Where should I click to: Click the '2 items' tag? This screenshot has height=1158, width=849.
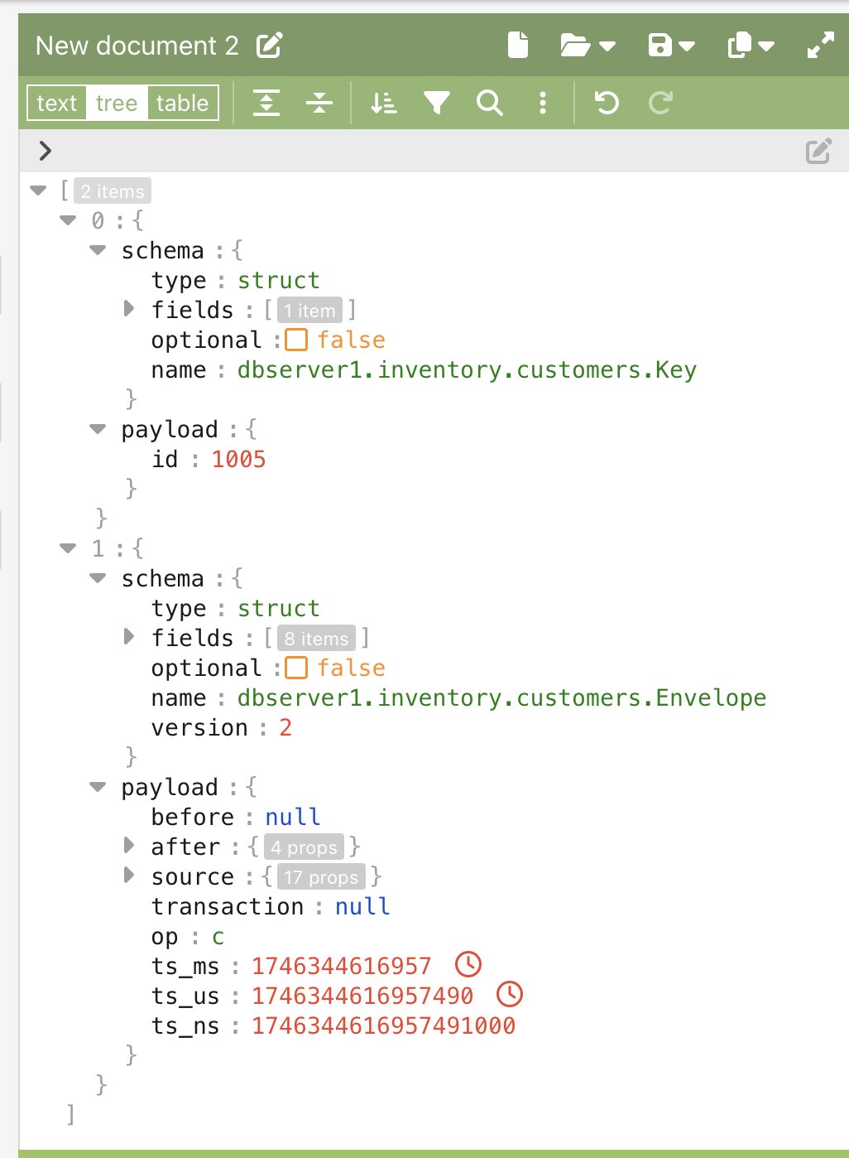pyautogui.click(x=113, y=191)
